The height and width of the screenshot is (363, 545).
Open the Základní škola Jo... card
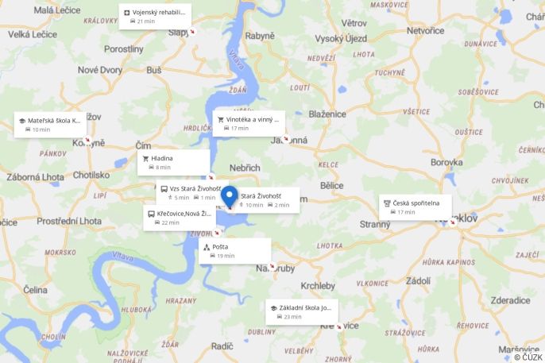pyautogui.click(x=302, y=312)
